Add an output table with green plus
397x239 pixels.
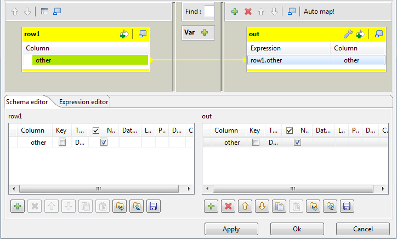click(x=235, y=12)
